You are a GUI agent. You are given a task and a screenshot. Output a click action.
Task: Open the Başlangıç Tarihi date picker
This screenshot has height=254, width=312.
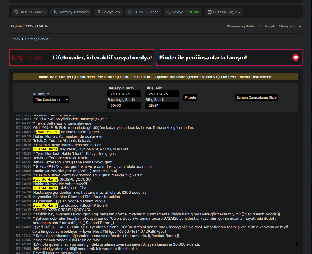click(124, 94)
